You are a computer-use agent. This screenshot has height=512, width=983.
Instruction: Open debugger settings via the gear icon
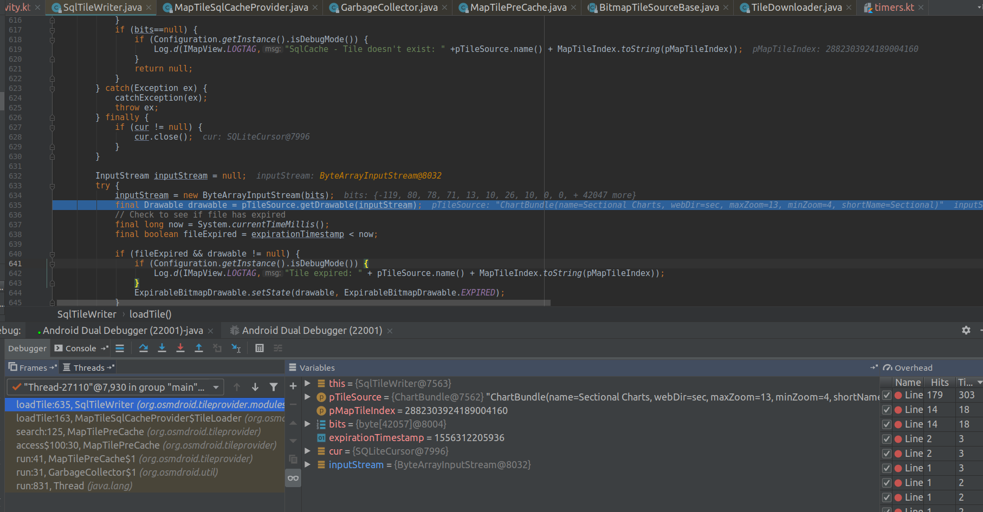pyautogui.click(x=967, y=330)
